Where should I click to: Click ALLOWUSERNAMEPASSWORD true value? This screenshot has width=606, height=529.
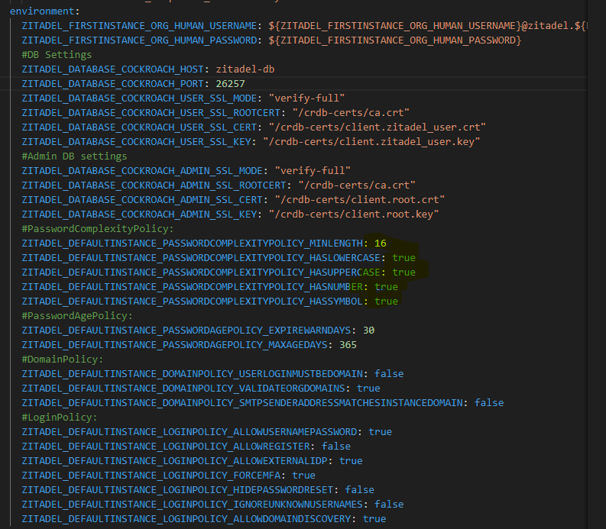pyautogui.click(x=380, y=432)
